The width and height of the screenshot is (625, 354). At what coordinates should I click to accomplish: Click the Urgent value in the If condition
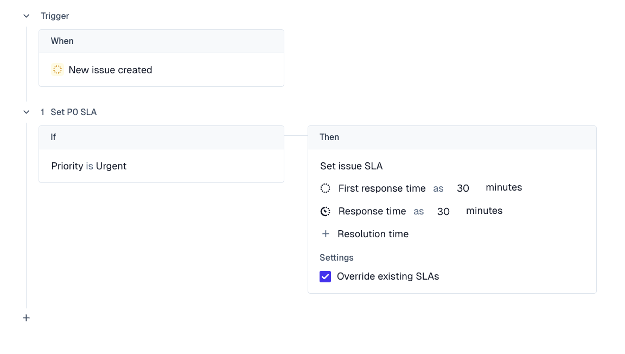pos(111,166)
